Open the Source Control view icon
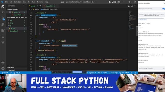The image size is (165, 92). (3, 18)
